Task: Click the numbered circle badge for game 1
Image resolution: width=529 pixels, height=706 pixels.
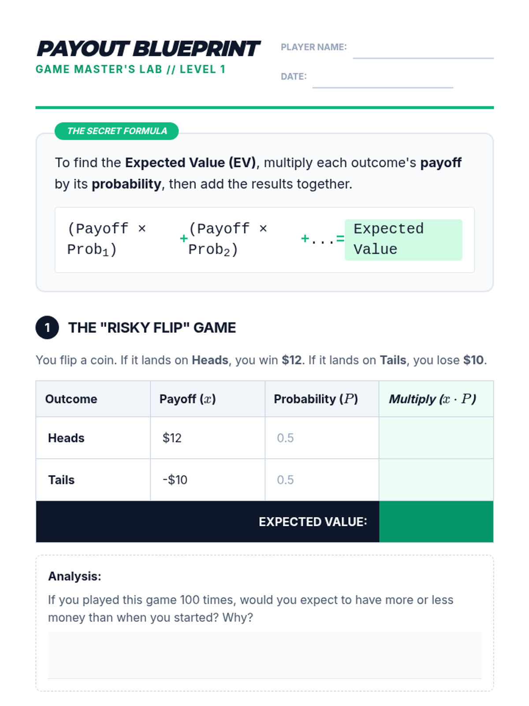Action: pos(47,327)
